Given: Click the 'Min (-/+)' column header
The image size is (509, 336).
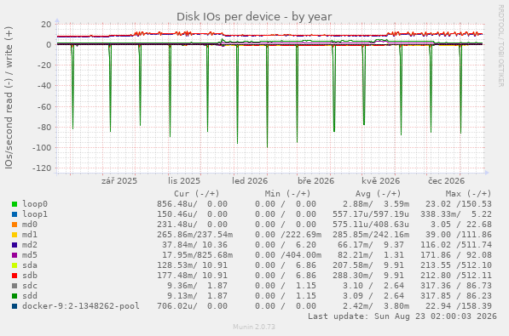Looking at the screenshot, I should [x=287, y=194].
